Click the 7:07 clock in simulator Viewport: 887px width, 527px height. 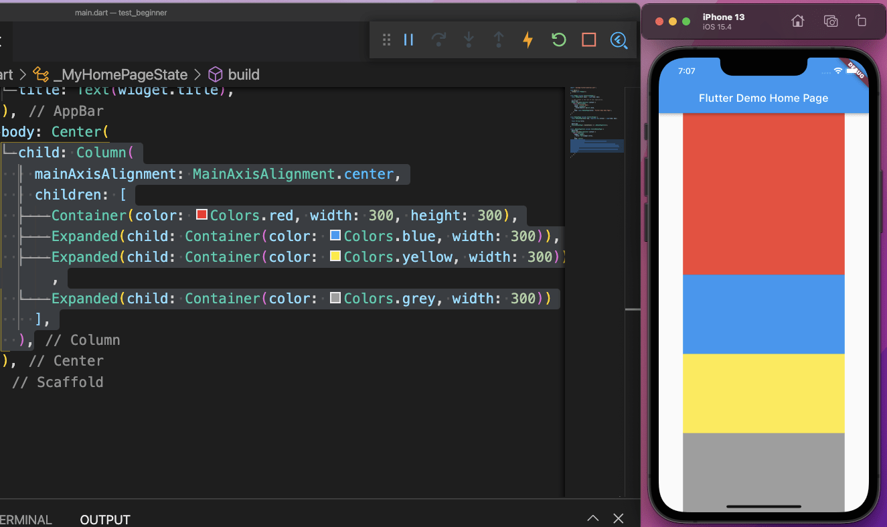coord(687,70)
